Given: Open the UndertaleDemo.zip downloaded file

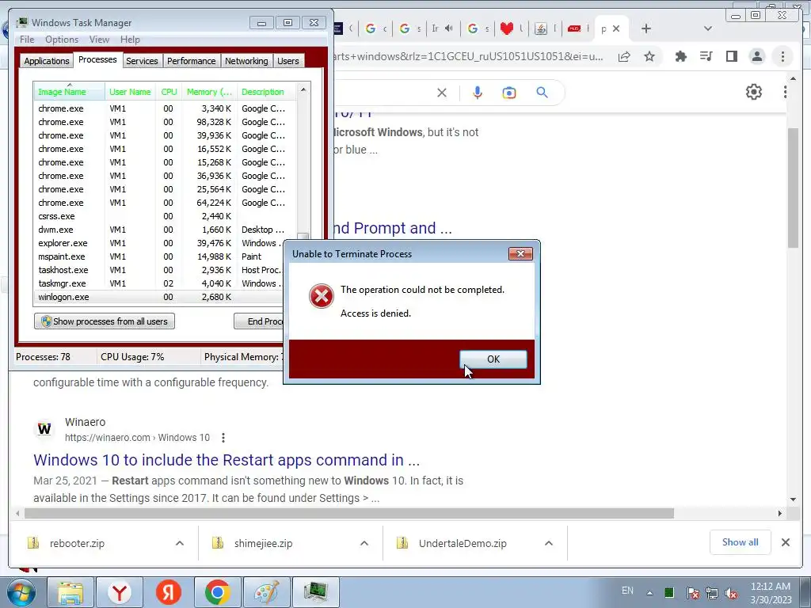Looking at the screenshot, I should pos(463,543).
